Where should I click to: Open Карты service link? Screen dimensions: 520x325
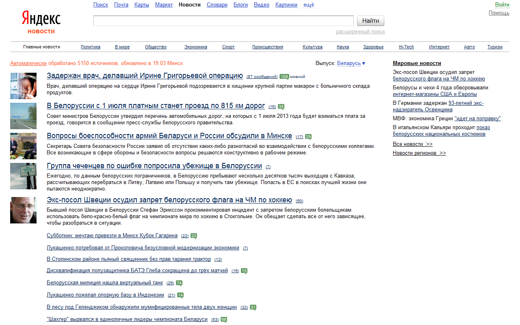142,5
